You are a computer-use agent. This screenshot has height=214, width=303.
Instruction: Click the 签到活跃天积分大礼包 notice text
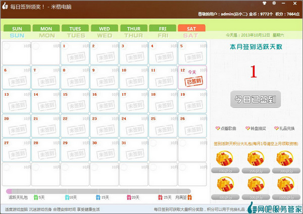[256, 144]
